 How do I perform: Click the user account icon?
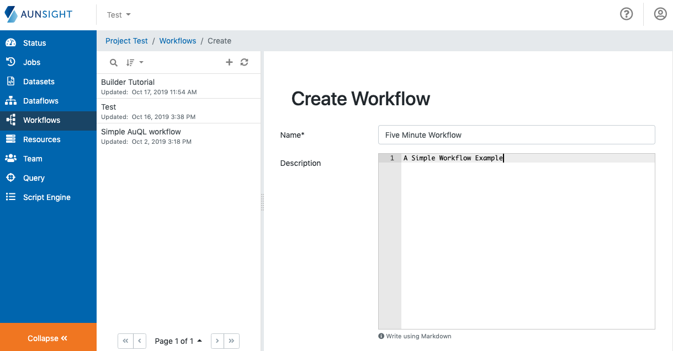point(660,14)
